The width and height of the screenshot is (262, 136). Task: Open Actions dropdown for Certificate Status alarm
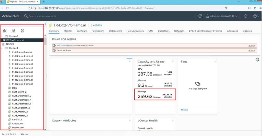tap(252, 50)
